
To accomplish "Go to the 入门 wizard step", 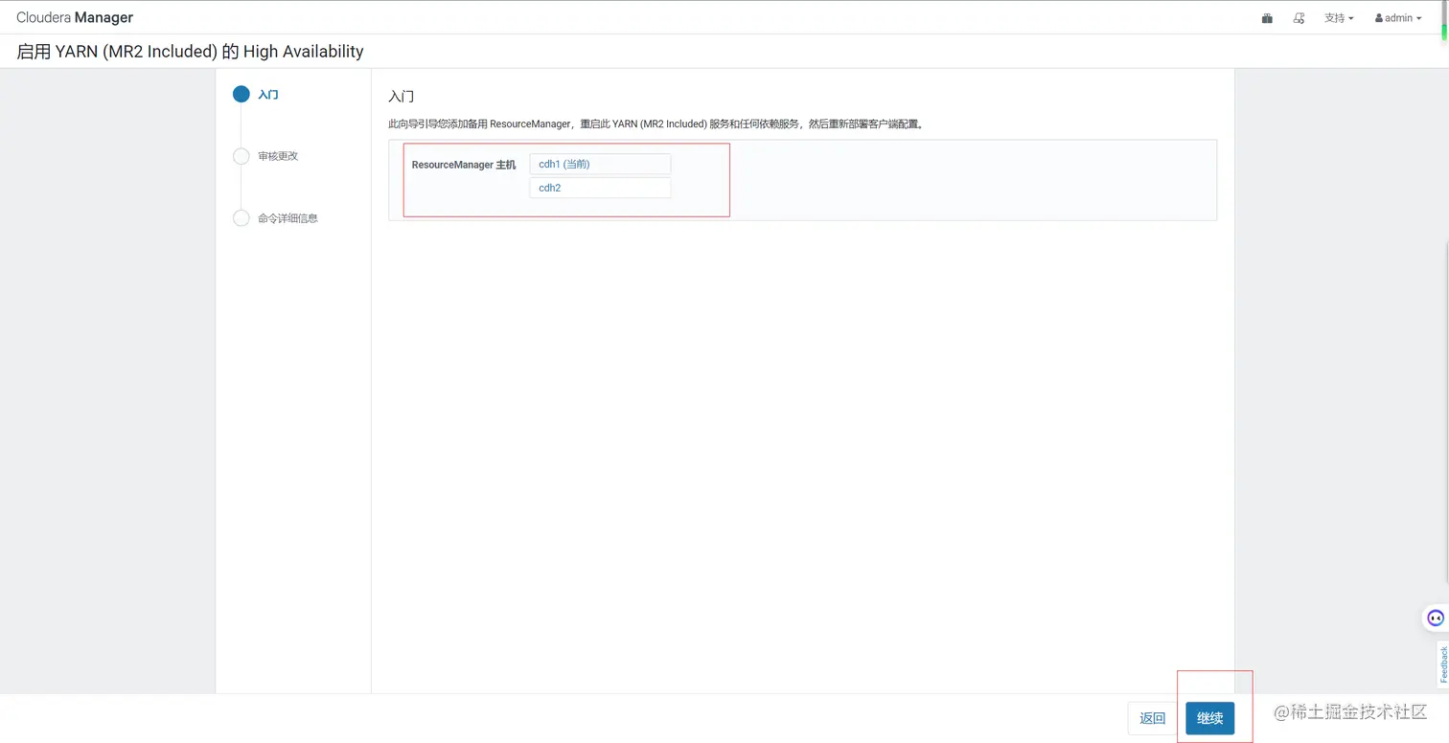I will pos(256,95).
